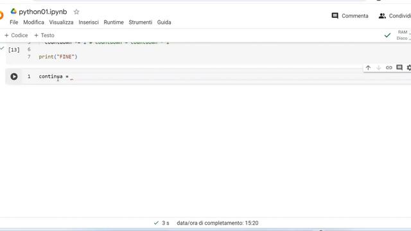The width and height of the screenshot is (411, 231).
Task: Click the 3 s execution duration in status bar
Action: 166,223
